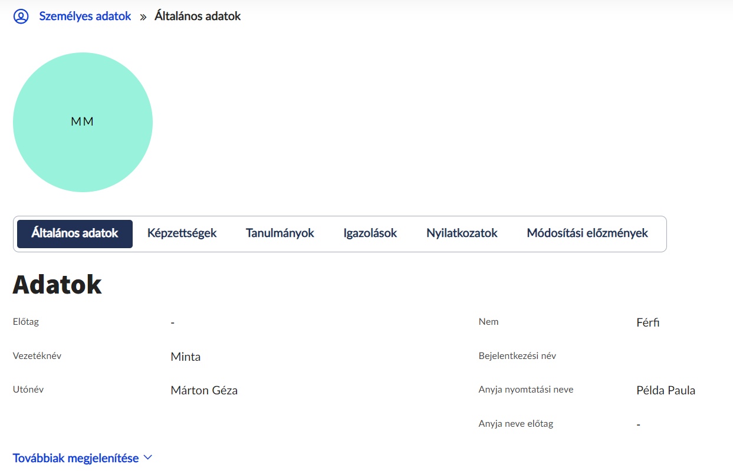
Task: Click the Általános adatok breadcrumb text
Action: (198, 17)
